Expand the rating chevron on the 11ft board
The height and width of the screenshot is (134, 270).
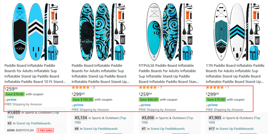225,88
